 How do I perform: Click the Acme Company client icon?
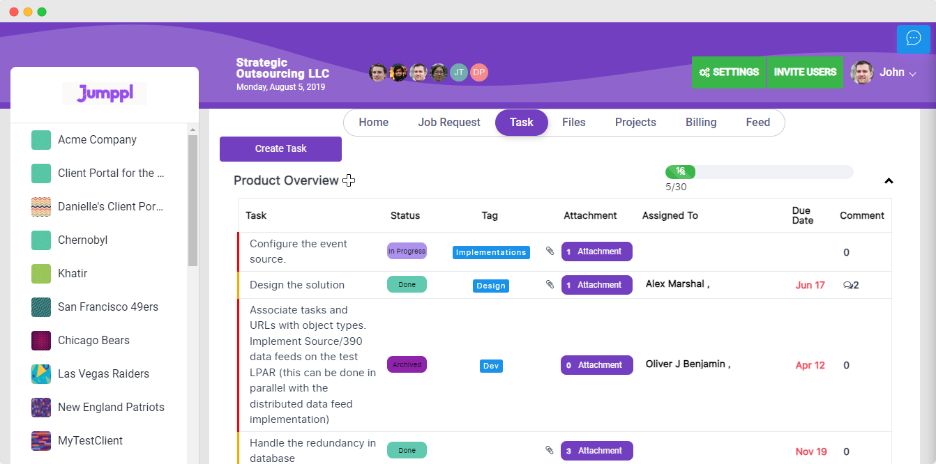tap(40, 139)
